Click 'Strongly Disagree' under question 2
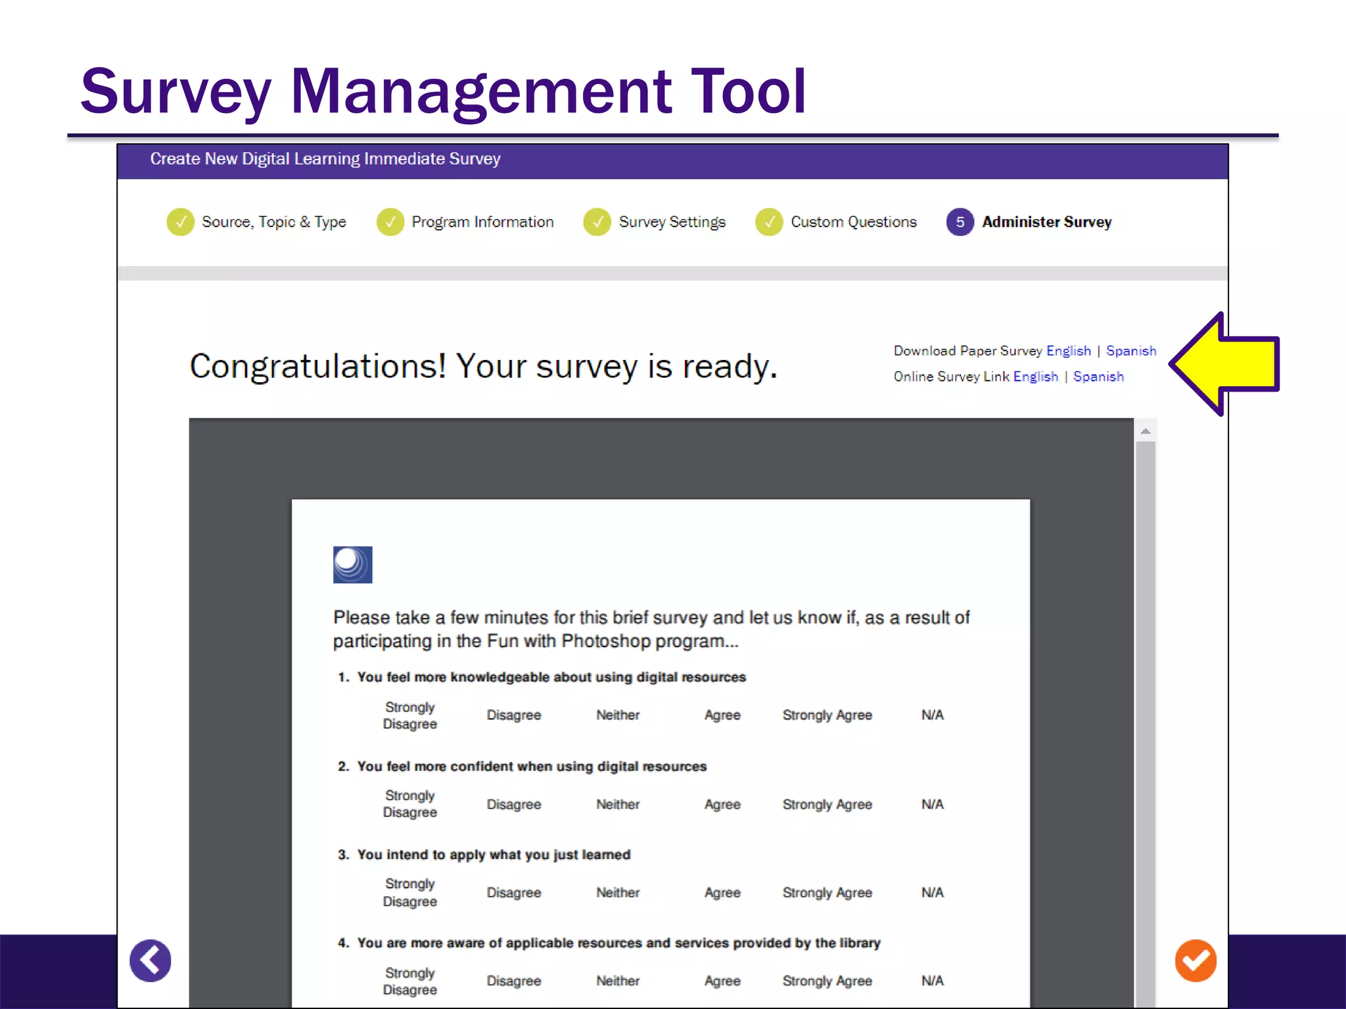 click(410, 804)
